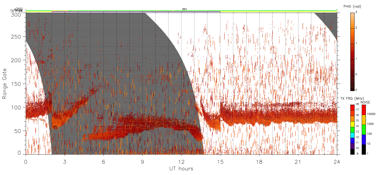Viewport: 379px width, 175px height.
Task: Click the PHI0 (rad) gradient color bar
Action: pyautogui.click(x=352, y=51)
